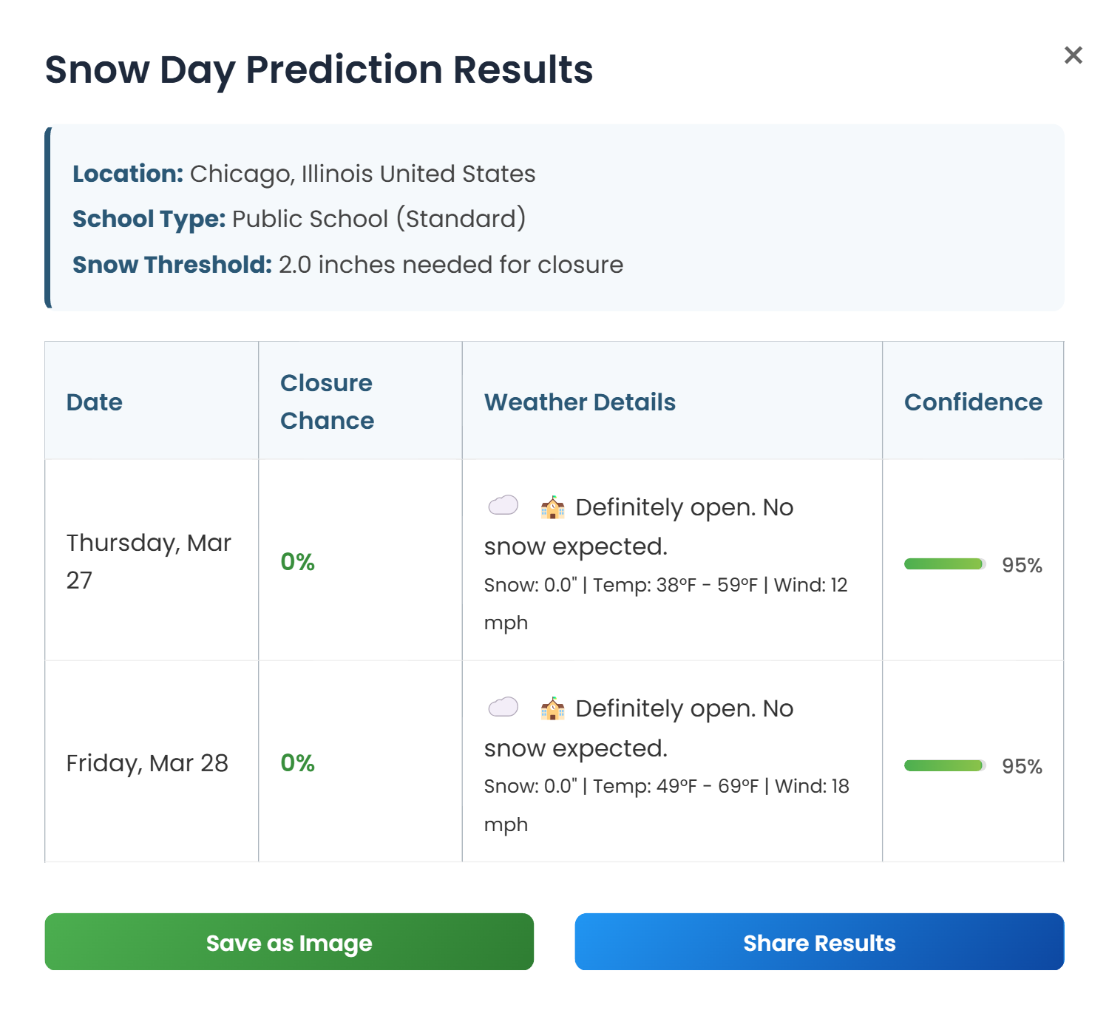The image size is (1109, 1016).
Task: Select the Closure Chance column header
Action: tap(327, 402)
